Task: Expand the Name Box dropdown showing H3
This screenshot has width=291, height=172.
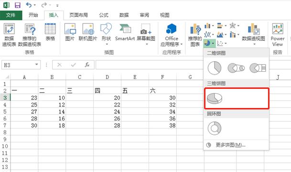Action: pos(37,64)
